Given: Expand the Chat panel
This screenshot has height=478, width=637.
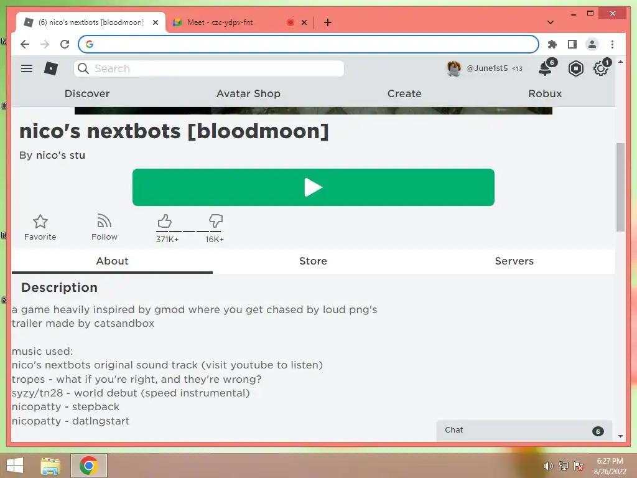Looking at the screenshot, I should [x=524, y=431].
